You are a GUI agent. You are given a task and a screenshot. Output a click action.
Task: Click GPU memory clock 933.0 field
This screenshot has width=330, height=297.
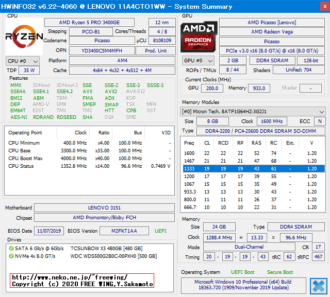(259, 88)
